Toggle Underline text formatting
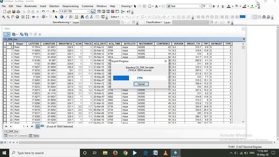The image size is (279, 157). 223,6
